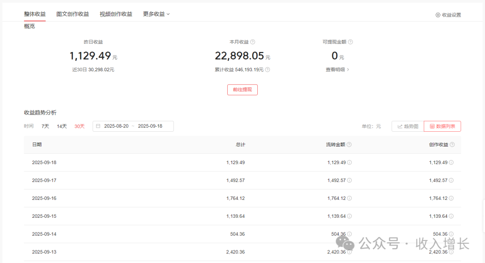Switch to 视频创作收益 tab
The width and height of the screenshot is (485, 263).
[x=116, y=14]
